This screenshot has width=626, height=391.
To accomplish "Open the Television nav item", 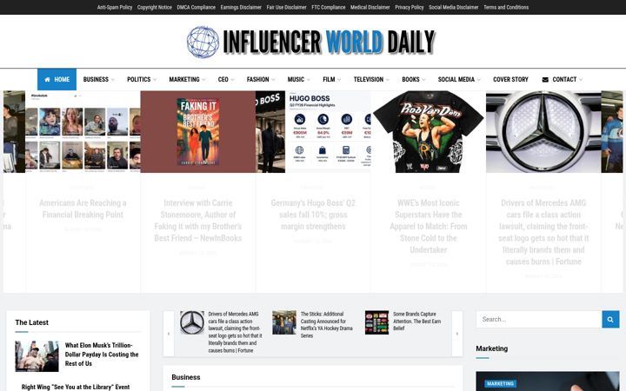I will (x=368, y=79).
